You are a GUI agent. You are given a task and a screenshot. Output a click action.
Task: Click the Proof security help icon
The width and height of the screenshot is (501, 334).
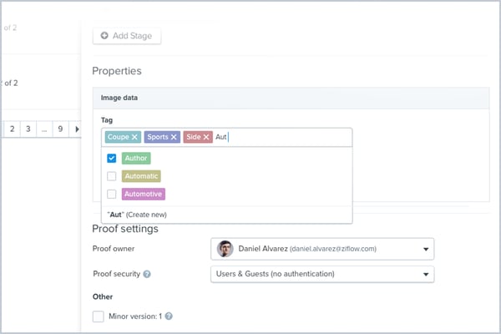[147, 274]
